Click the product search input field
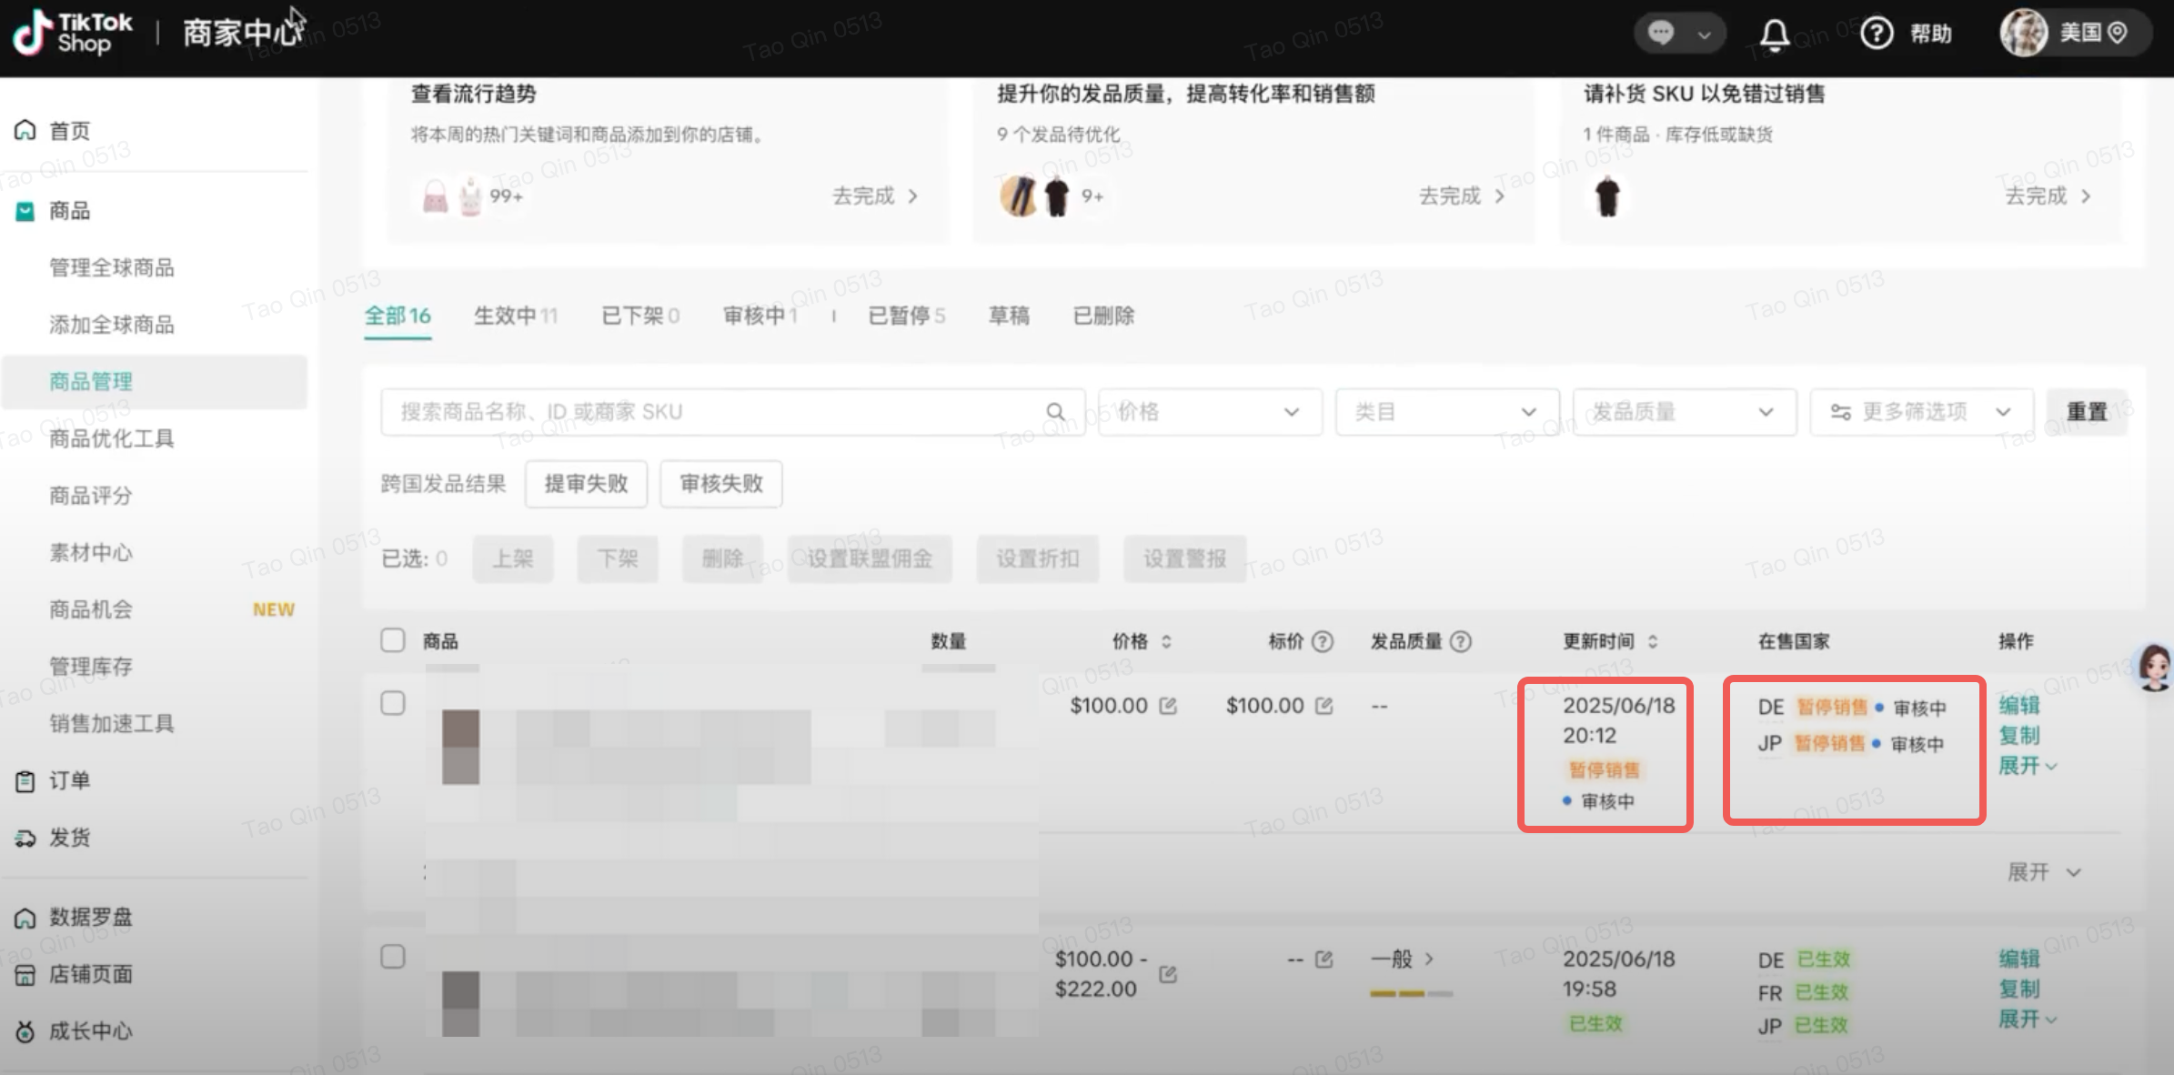 tap(710, 412)
